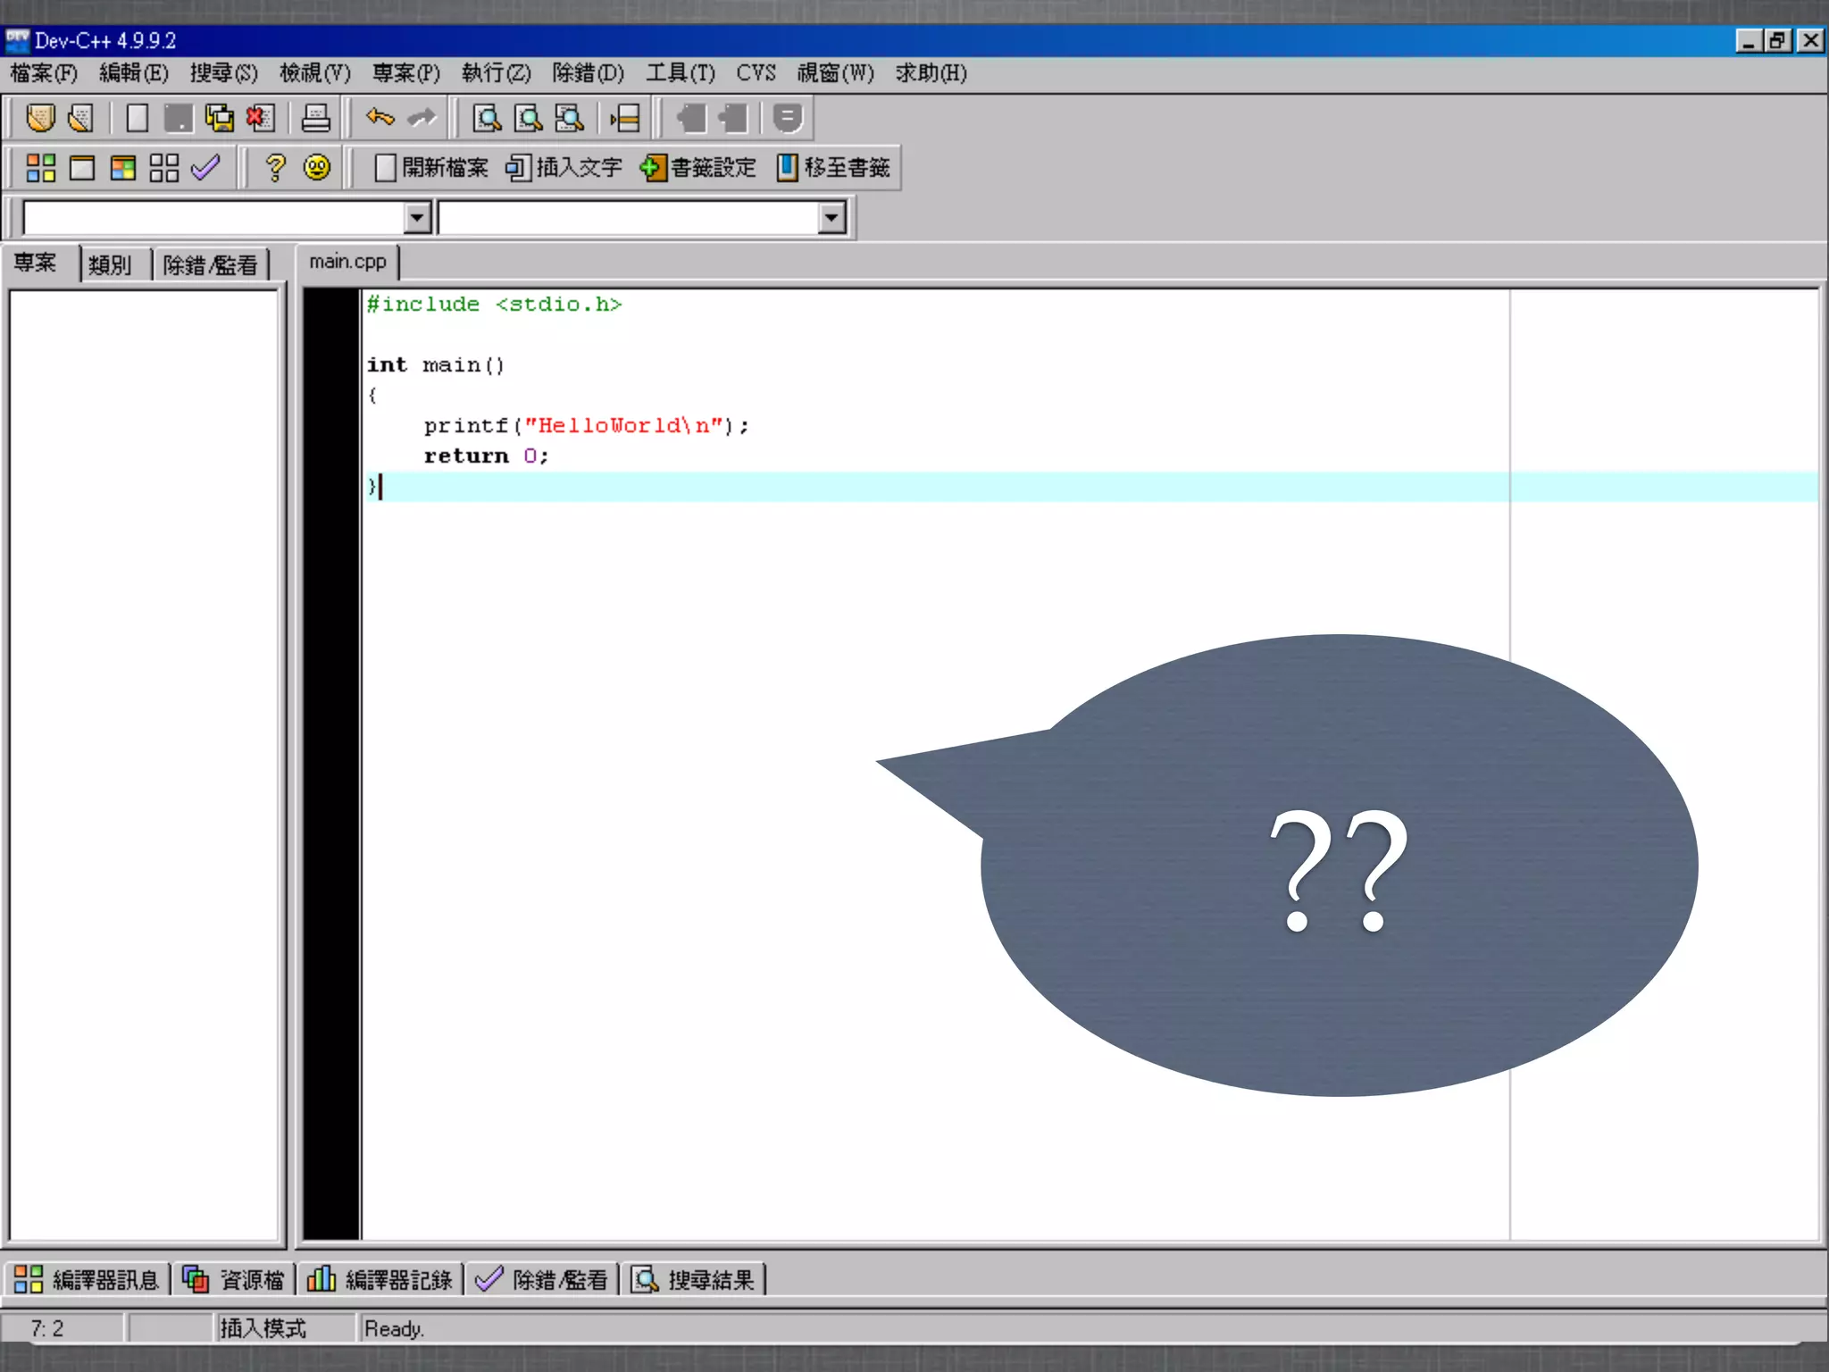Switch to the 類別 sidebar tab
Viewport: 1829px width, 1372px height.
click(110, 265)
